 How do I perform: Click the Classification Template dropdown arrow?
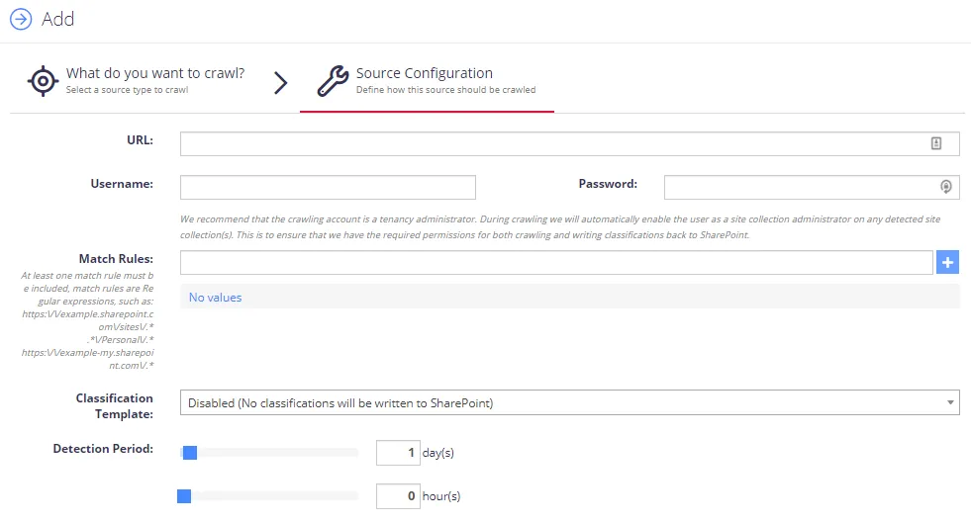[x=950, y=402]
